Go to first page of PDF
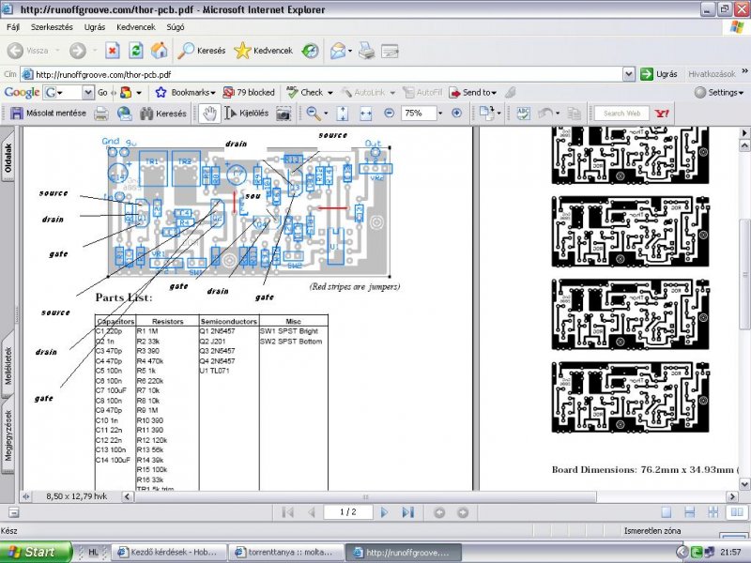Screen dimensions: 751x563 (288, 512)
